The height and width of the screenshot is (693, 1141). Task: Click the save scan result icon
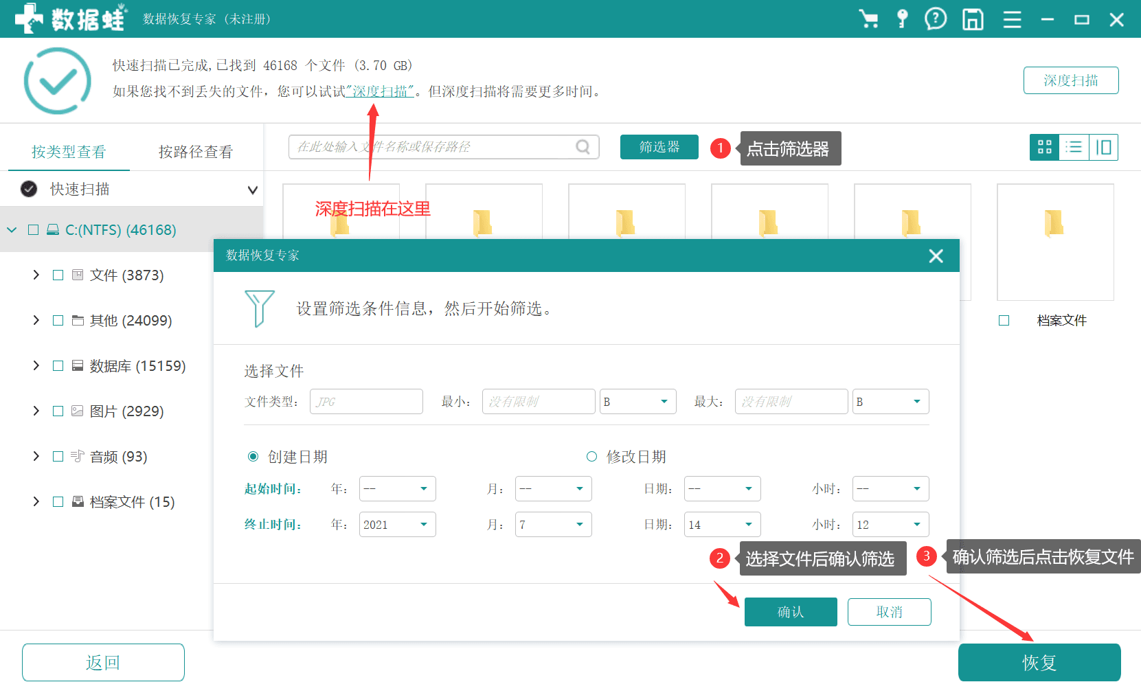(x=973, y=19)
